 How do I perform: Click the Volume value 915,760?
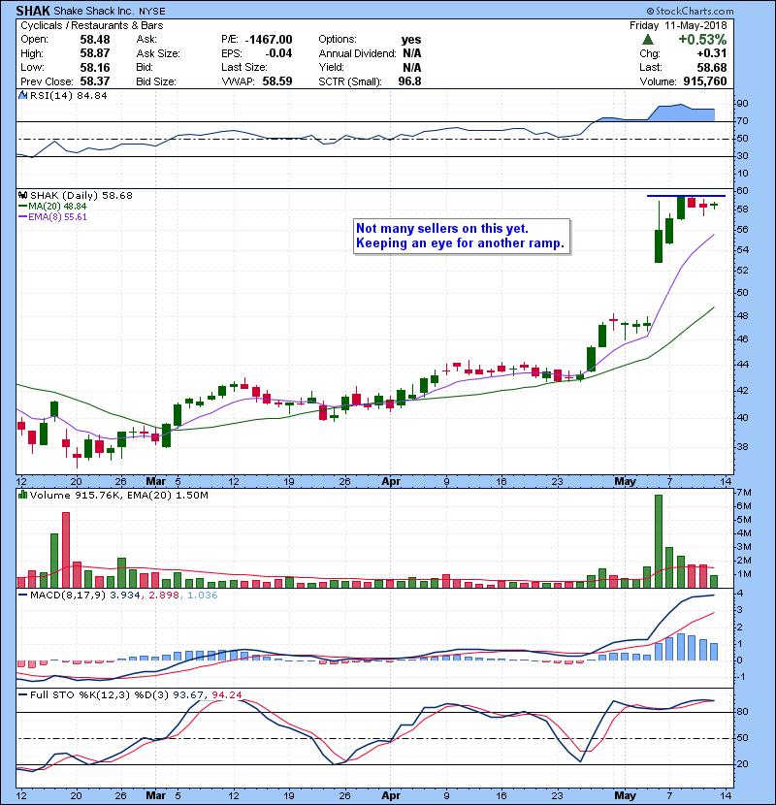[705, 81]
